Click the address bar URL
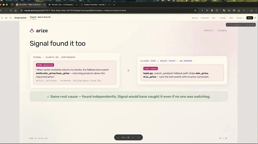Viewport: 258px width, 144px height. (75, 10)
